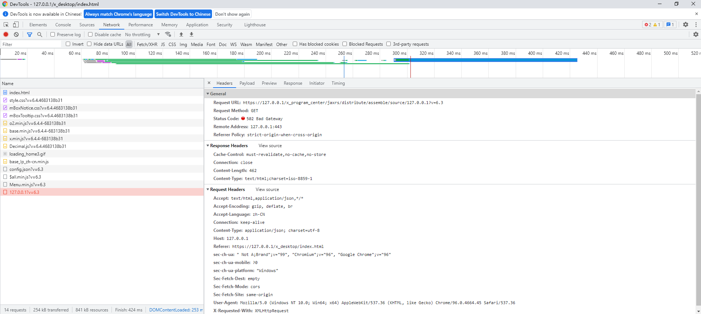Screen dimensions: 701x314
Task: Click the network Filter input field
Action: [x=31, y=44]
